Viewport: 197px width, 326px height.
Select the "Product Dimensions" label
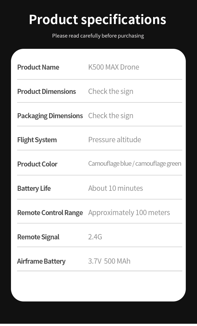46,91
